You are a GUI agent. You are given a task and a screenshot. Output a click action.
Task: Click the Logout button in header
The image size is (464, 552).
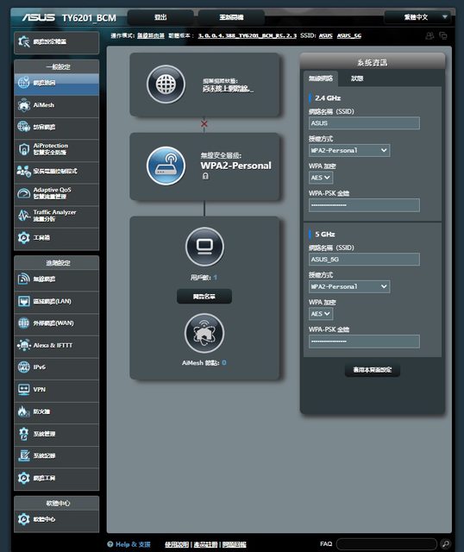pos(160,17)
